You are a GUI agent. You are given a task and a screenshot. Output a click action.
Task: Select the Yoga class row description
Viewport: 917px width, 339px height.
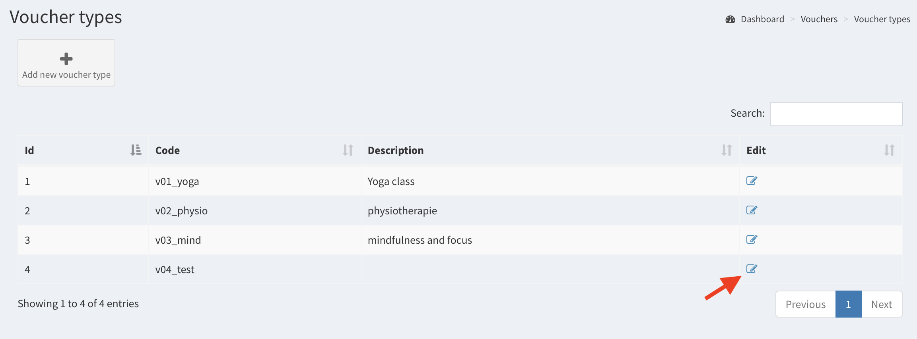click(391, 181)
